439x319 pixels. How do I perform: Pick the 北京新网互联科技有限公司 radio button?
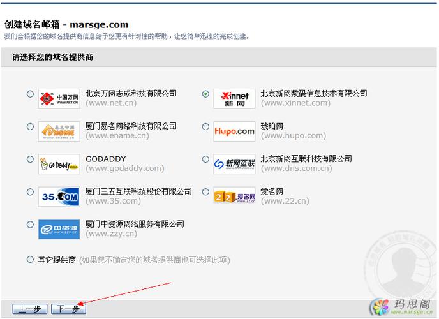click(x=205, y=159)
